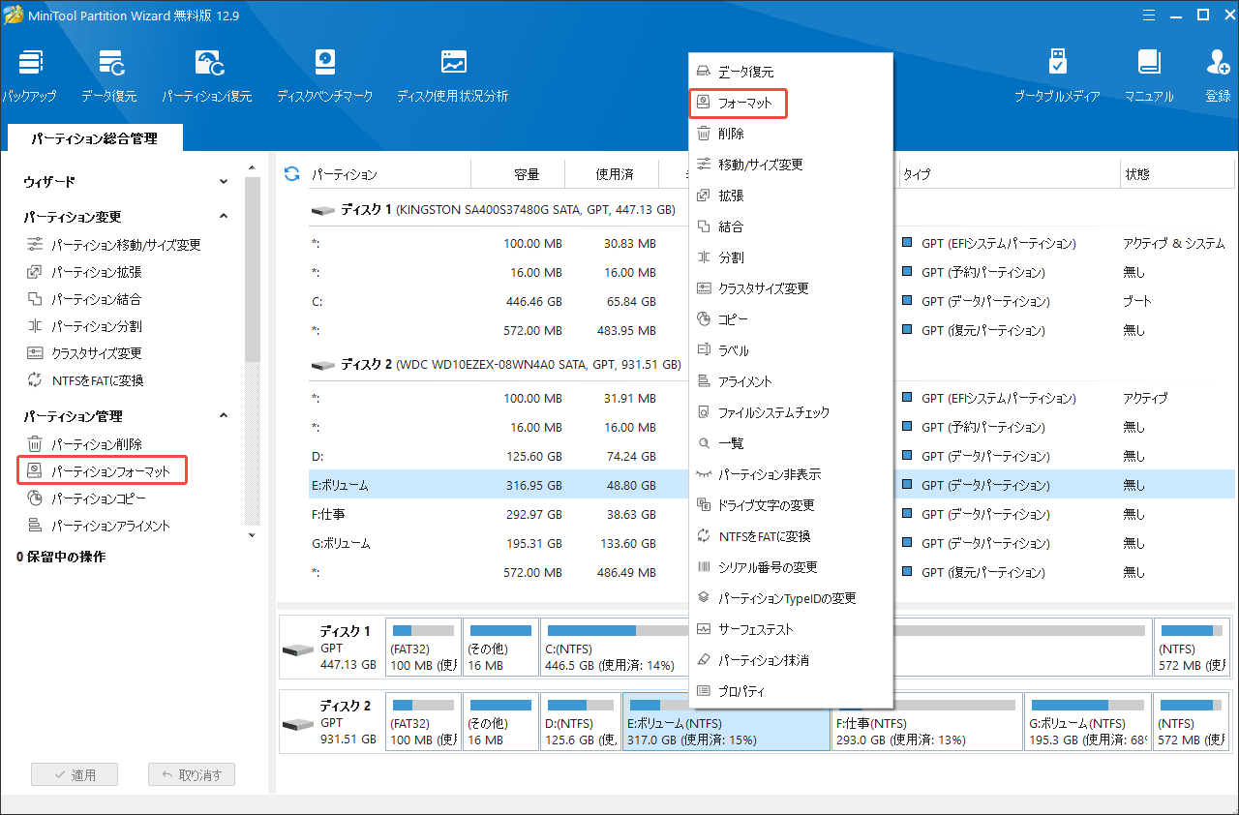Select the G:ボリューム(NTFS) block in disk map
Screen dimensions: 1239x815
1087,721
